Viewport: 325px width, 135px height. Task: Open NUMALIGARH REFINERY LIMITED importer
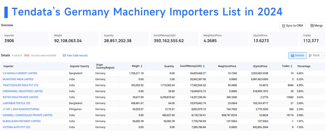[21, 121]
